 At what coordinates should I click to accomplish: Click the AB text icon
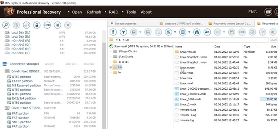(207, 32)
